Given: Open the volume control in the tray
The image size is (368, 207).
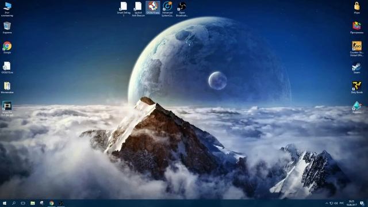Looking at the screenshot, I should click(336, 203).
